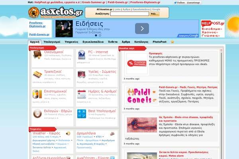Click the Paidi Goneis logo thumbnail

coord(142,95)
